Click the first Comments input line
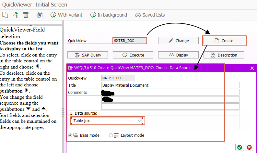257x153 pixels. (x=170, y=92)
